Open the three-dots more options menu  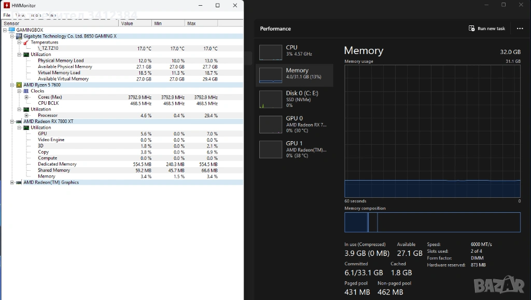pyautogui.click(x=520, y=29)
